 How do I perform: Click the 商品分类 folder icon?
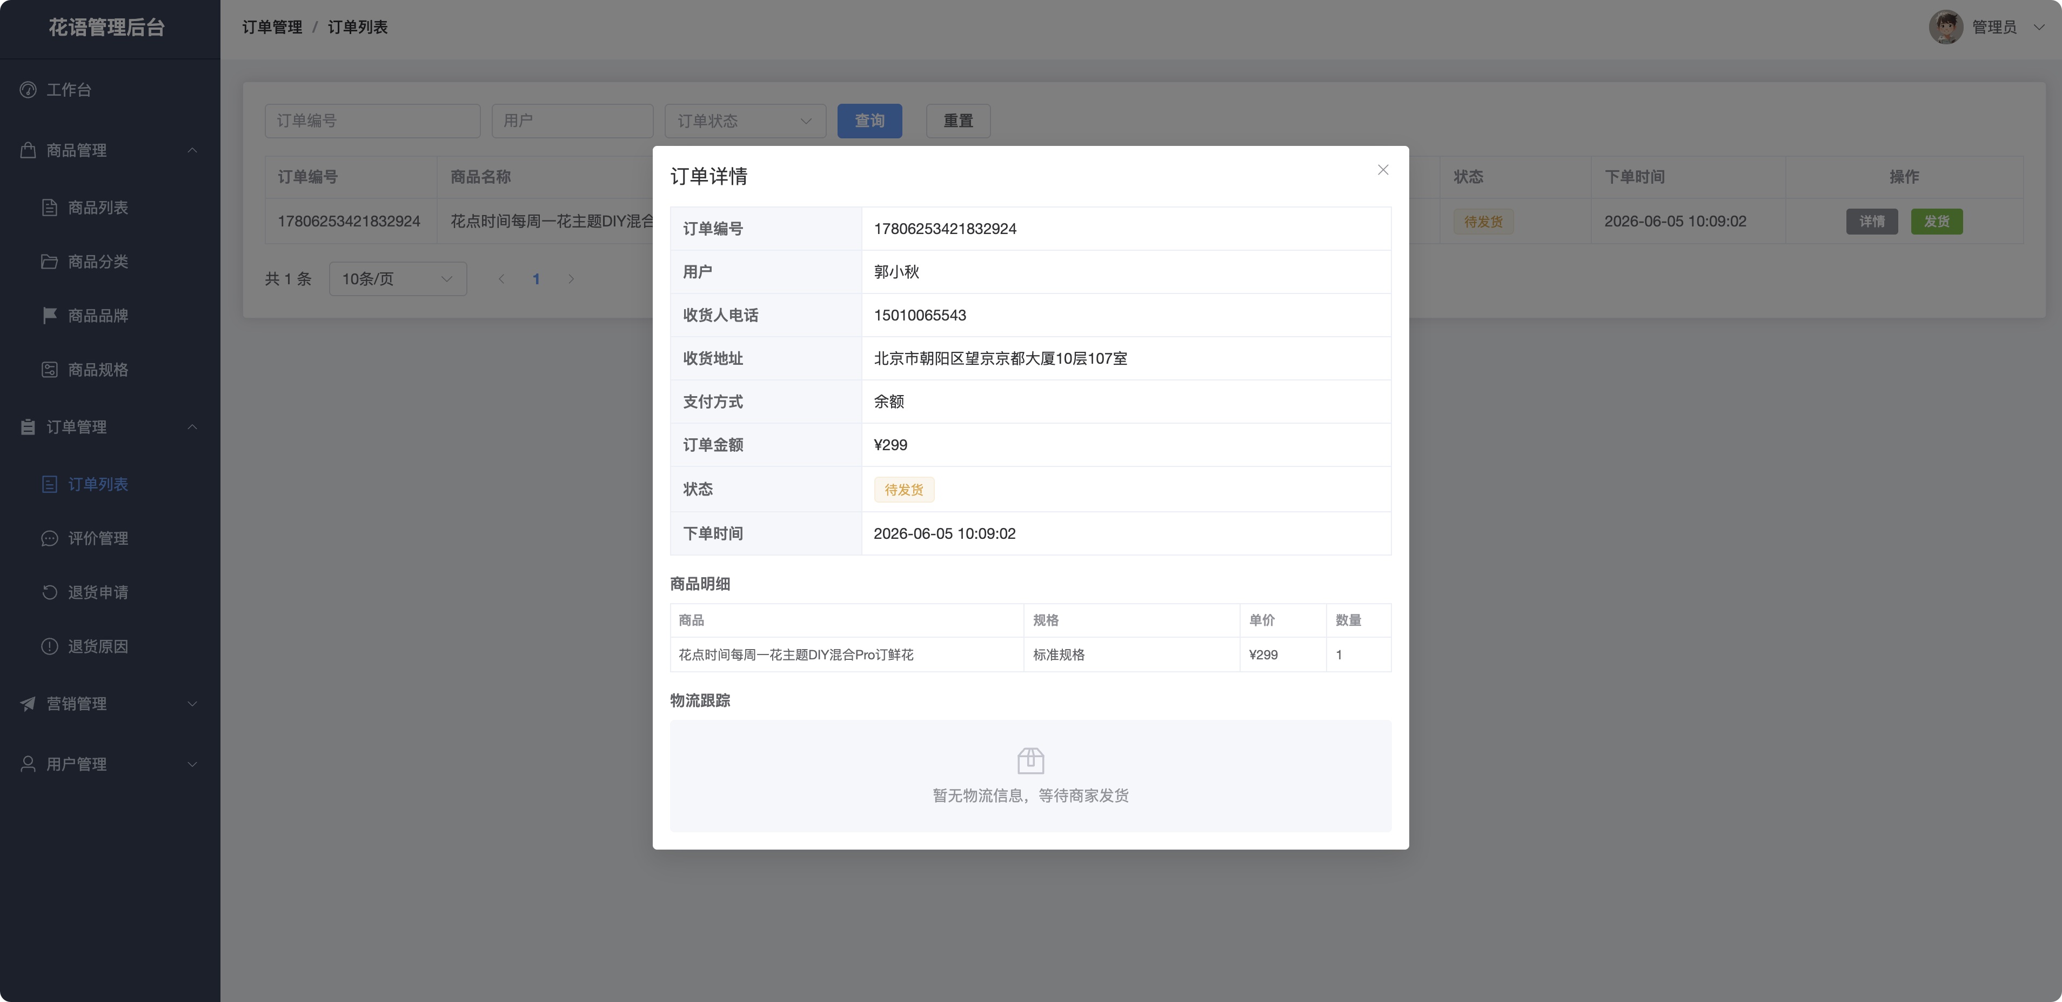pyautogui.click(x=50, y=262)
